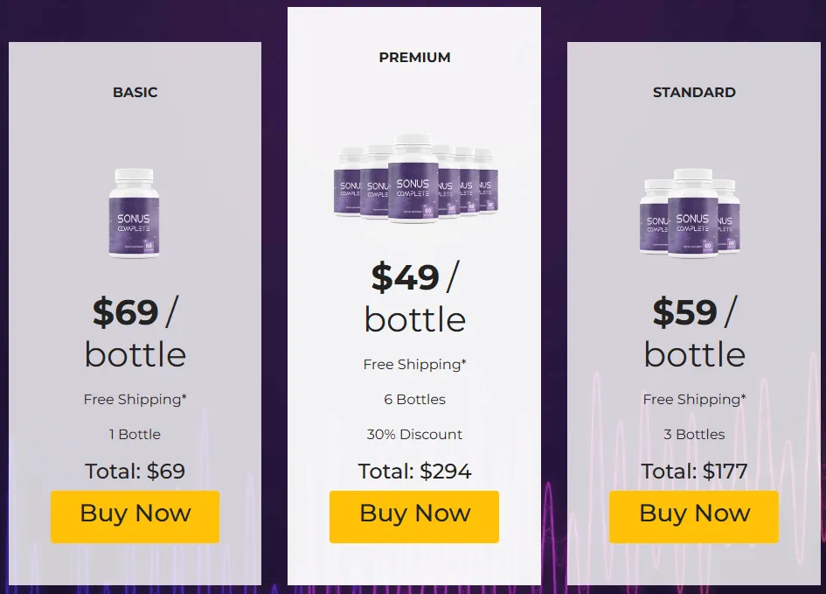This screenshot has width=826, height=594.
Task: Click the BASIC plan heading
Action: 135,92
